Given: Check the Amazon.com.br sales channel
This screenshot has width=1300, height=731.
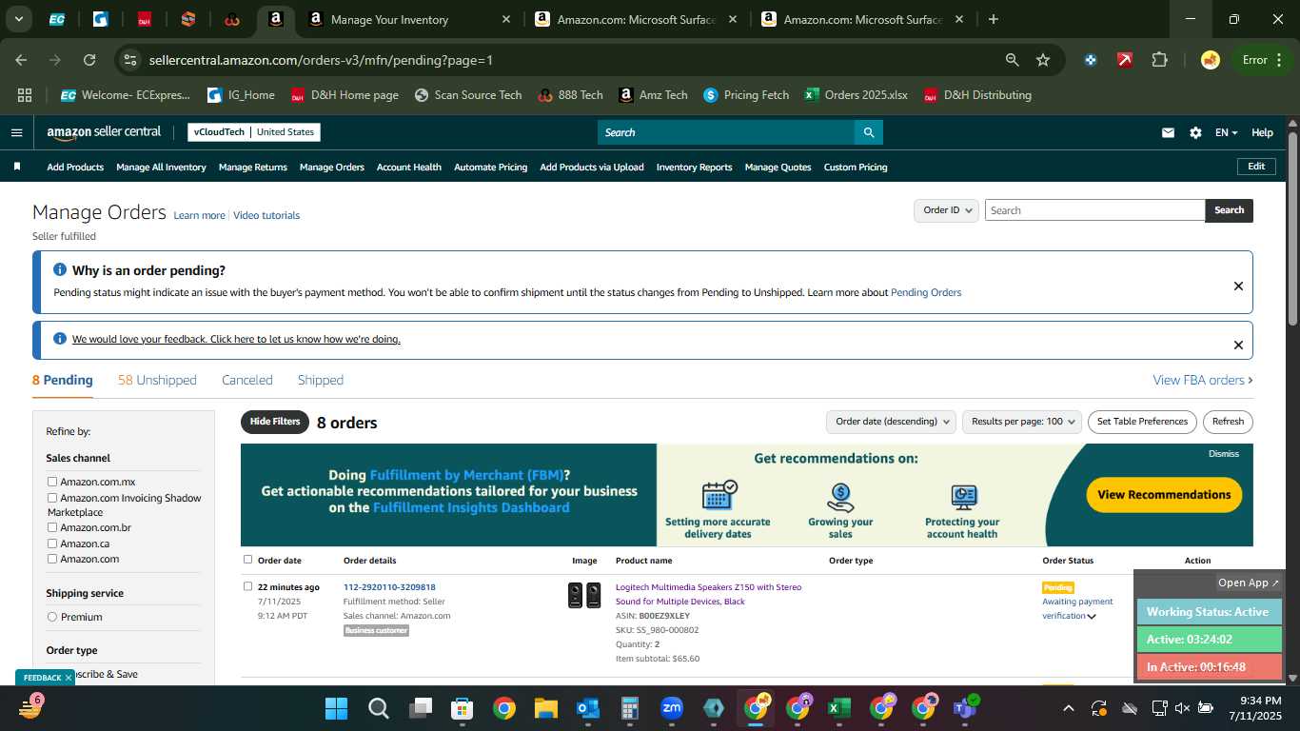Looking at the screenshot, I should (52, 527).
